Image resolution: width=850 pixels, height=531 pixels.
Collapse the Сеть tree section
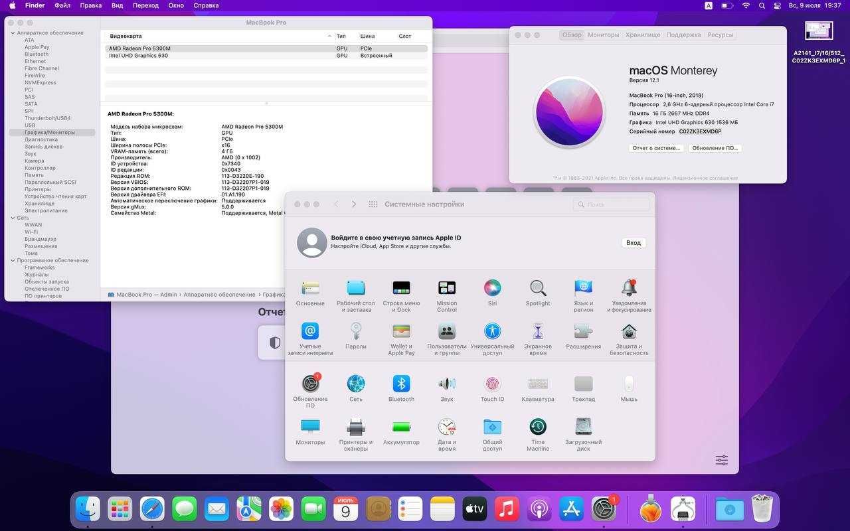tap(13, 218)
